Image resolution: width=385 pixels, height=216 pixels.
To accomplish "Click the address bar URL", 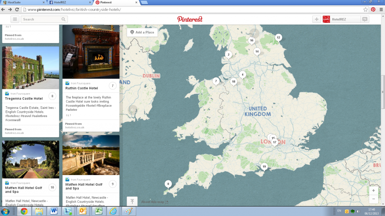I will pyautogui.click(x=74, y=9).
